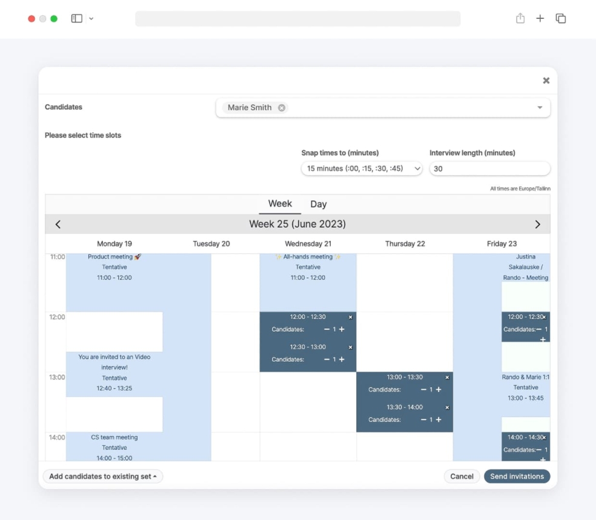Click the Wednesday 21 column header
Viewport: 596px width, 520px height.
pyautogui.click(x=308, y=244)
